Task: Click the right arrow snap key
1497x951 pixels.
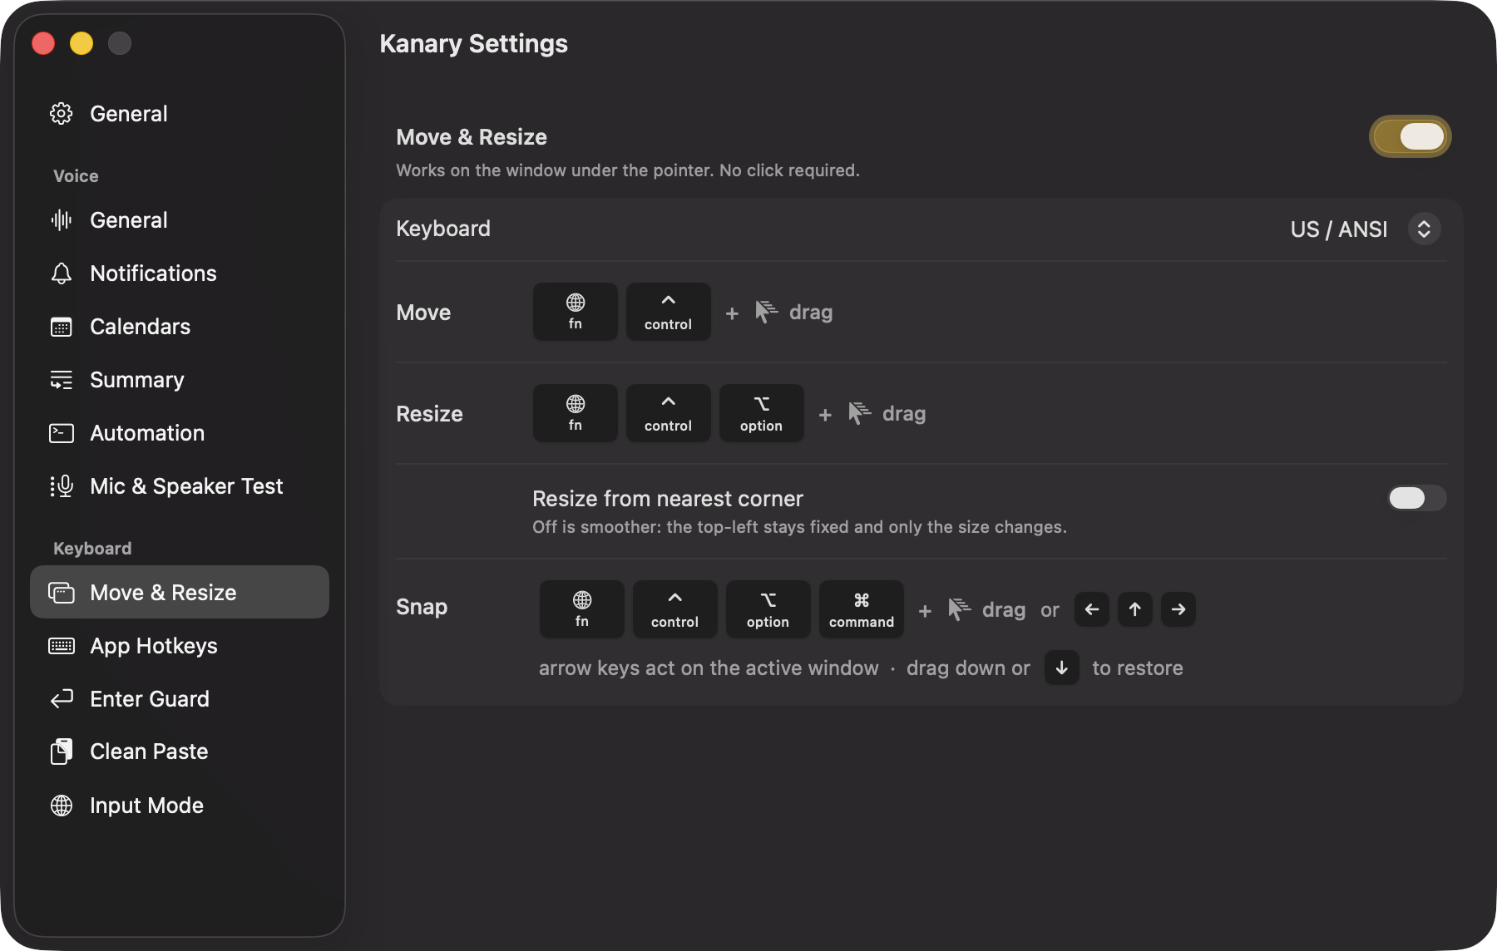Action: (1178, 609)
